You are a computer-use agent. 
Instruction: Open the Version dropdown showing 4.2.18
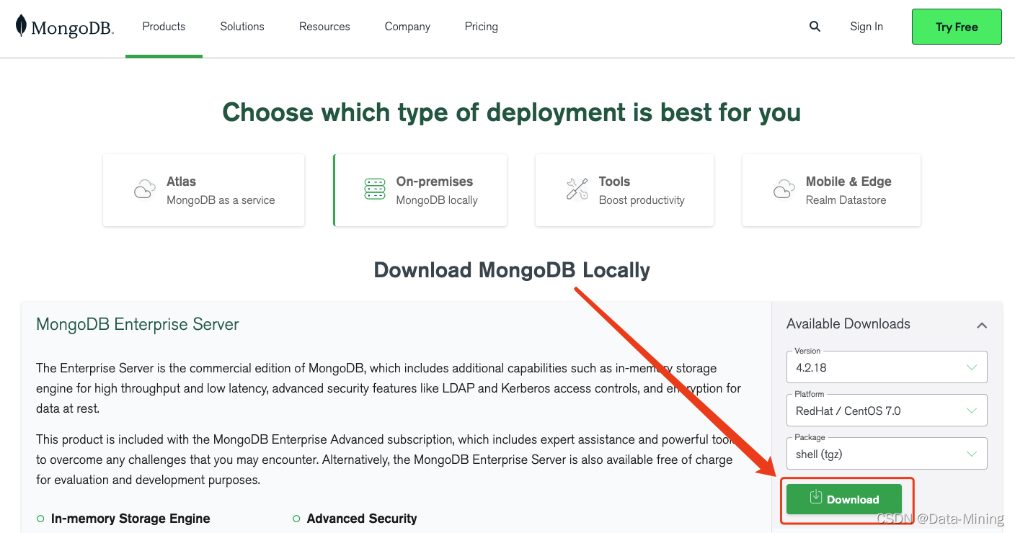tap(886, 367)
